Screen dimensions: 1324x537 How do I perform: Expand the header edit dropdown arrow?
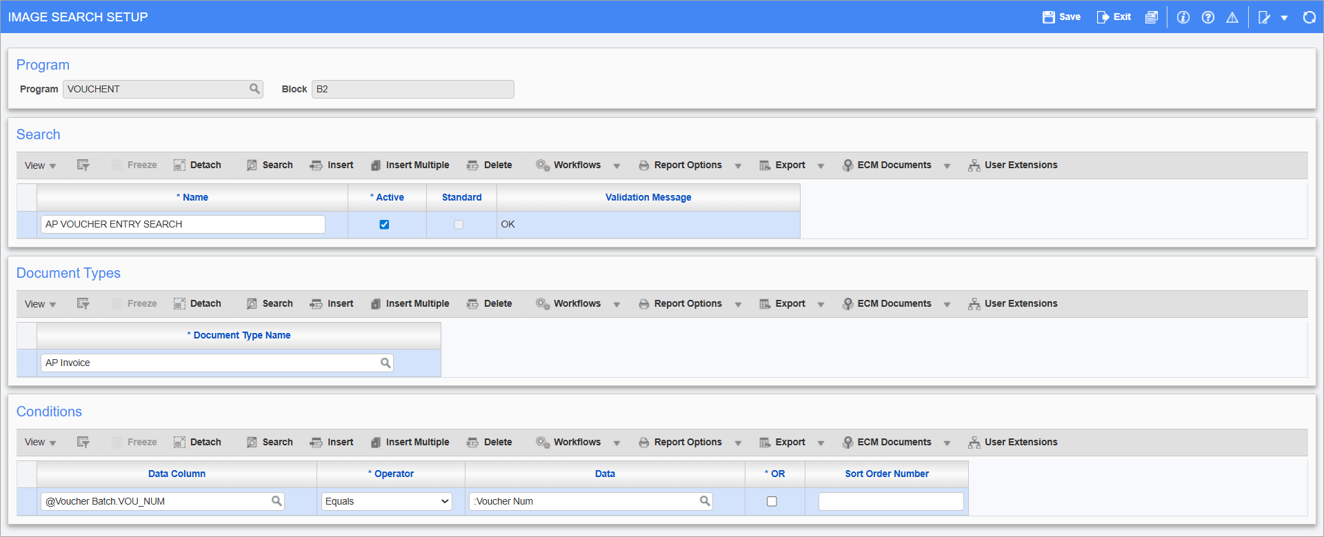(1284, 18)
